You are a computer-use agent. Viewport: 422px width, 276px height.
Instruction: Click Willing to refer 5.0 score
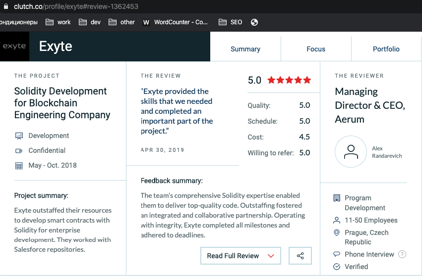pyautogui.click(x=304, y=153)
